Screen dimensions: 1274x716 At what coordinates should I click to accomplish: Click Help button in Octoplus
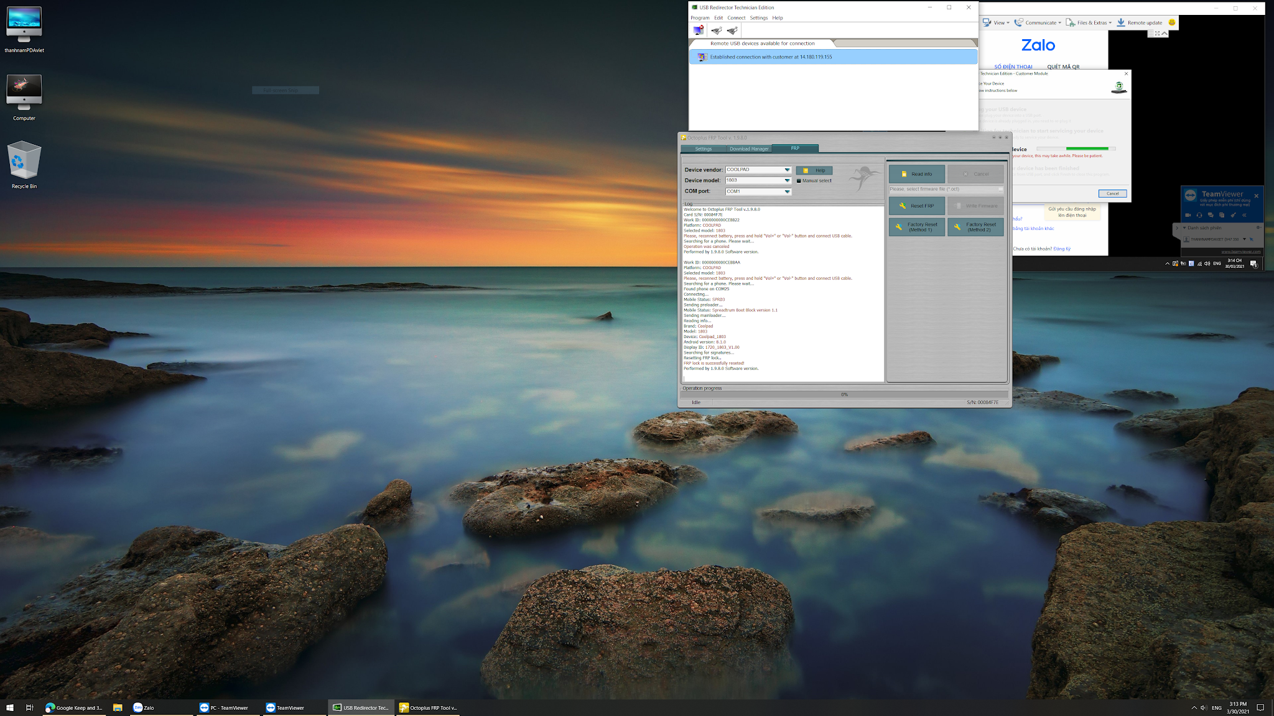point(814,170)
